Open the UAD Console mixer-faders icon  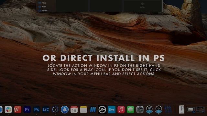coord(149,110)
